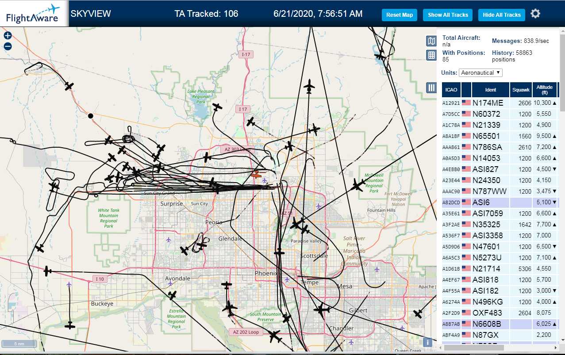Viewport: 565px width, 355px height.
Task: Open the map layers selector icon
Action: tap(431, 41)
